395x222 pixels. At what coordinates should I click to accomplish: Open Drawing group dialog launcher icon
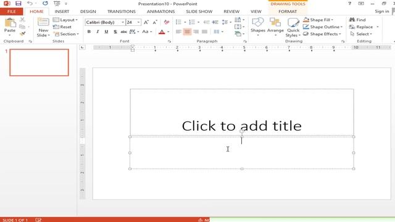(343, 41)
